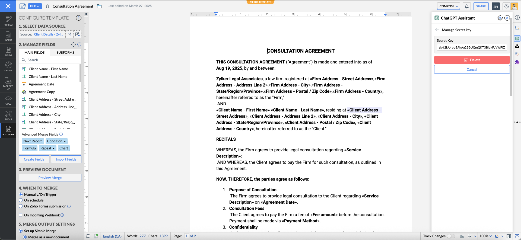Click the Formula button
Viewport: 521px width, 240px height.
coord(30,148)
